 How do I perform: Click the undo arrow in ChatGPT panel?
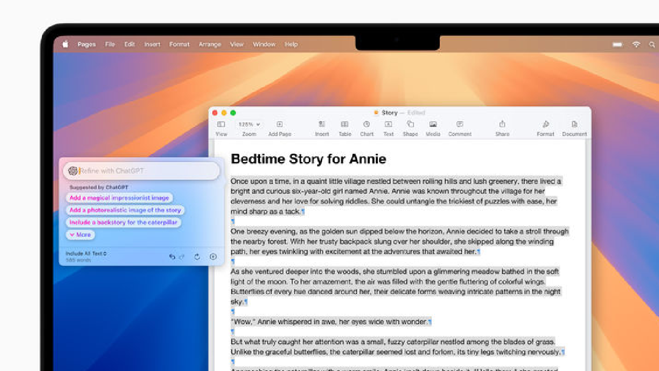172,257
